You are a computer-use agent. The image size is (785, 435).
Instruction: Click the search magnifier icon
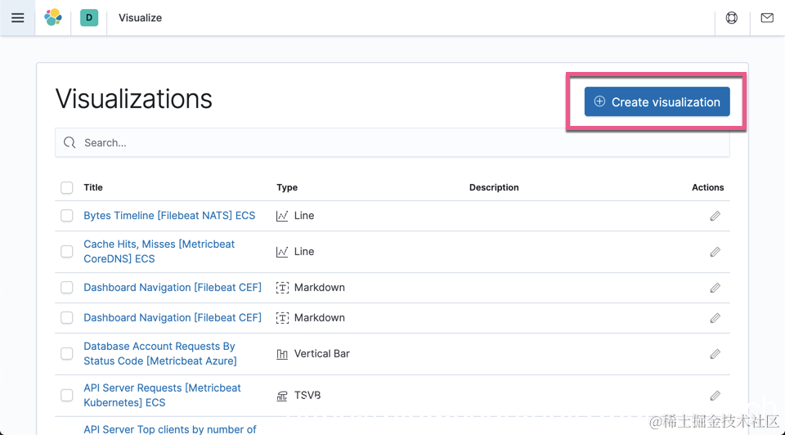click(x=70, y=142)
